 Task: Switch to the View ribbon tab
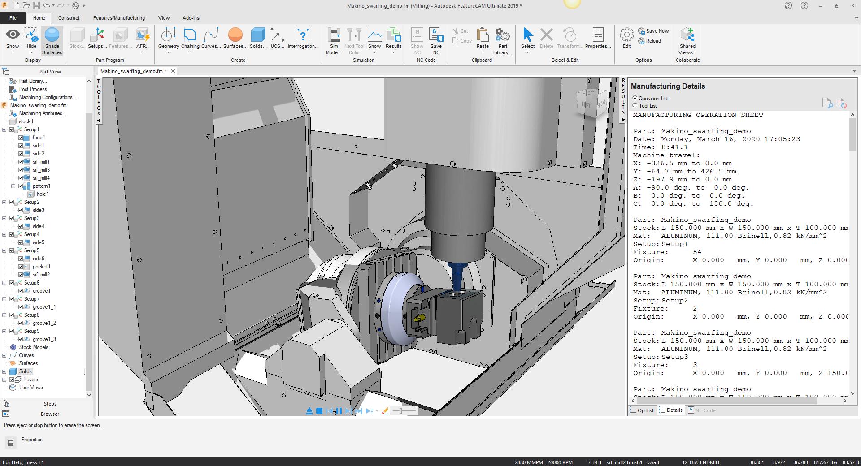tap(164, 18)
